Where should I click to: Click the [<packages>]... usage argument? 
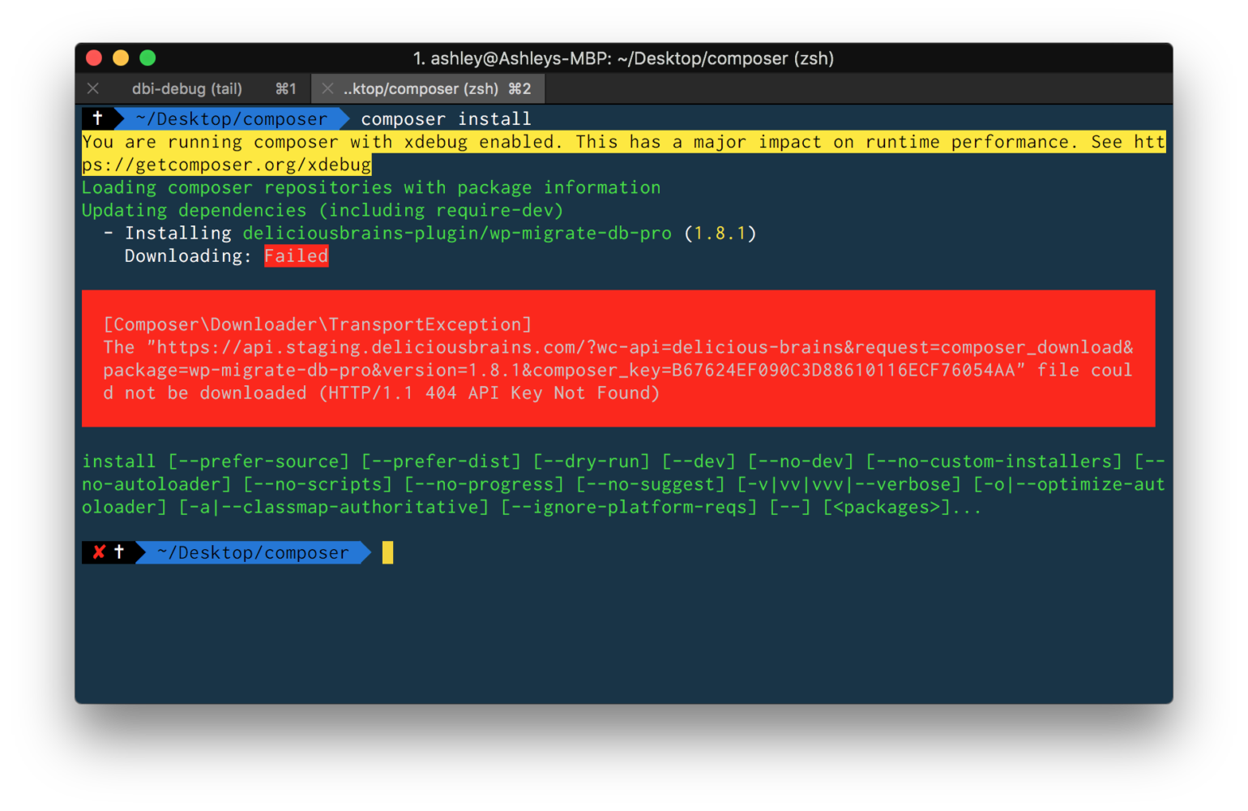point(902,507)
